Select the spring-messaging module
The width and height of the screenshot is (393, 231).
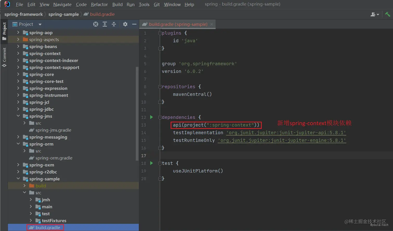48,137
